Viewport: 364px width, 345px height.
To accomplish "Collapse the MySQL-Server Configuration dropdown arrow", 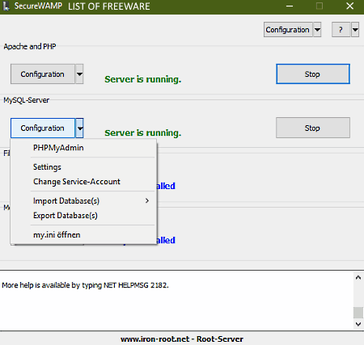I will pos(79,128).
